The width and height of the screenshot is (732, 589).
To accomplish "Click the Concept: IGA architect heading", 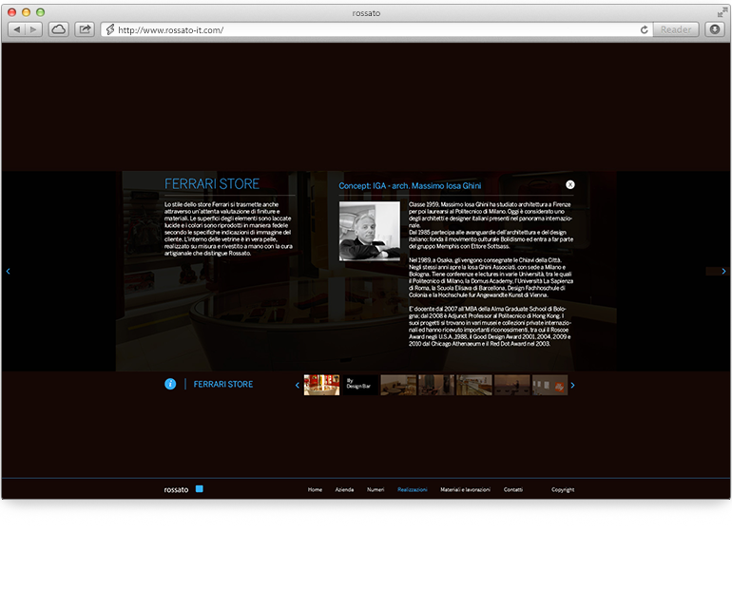I will tap(410, 185).
